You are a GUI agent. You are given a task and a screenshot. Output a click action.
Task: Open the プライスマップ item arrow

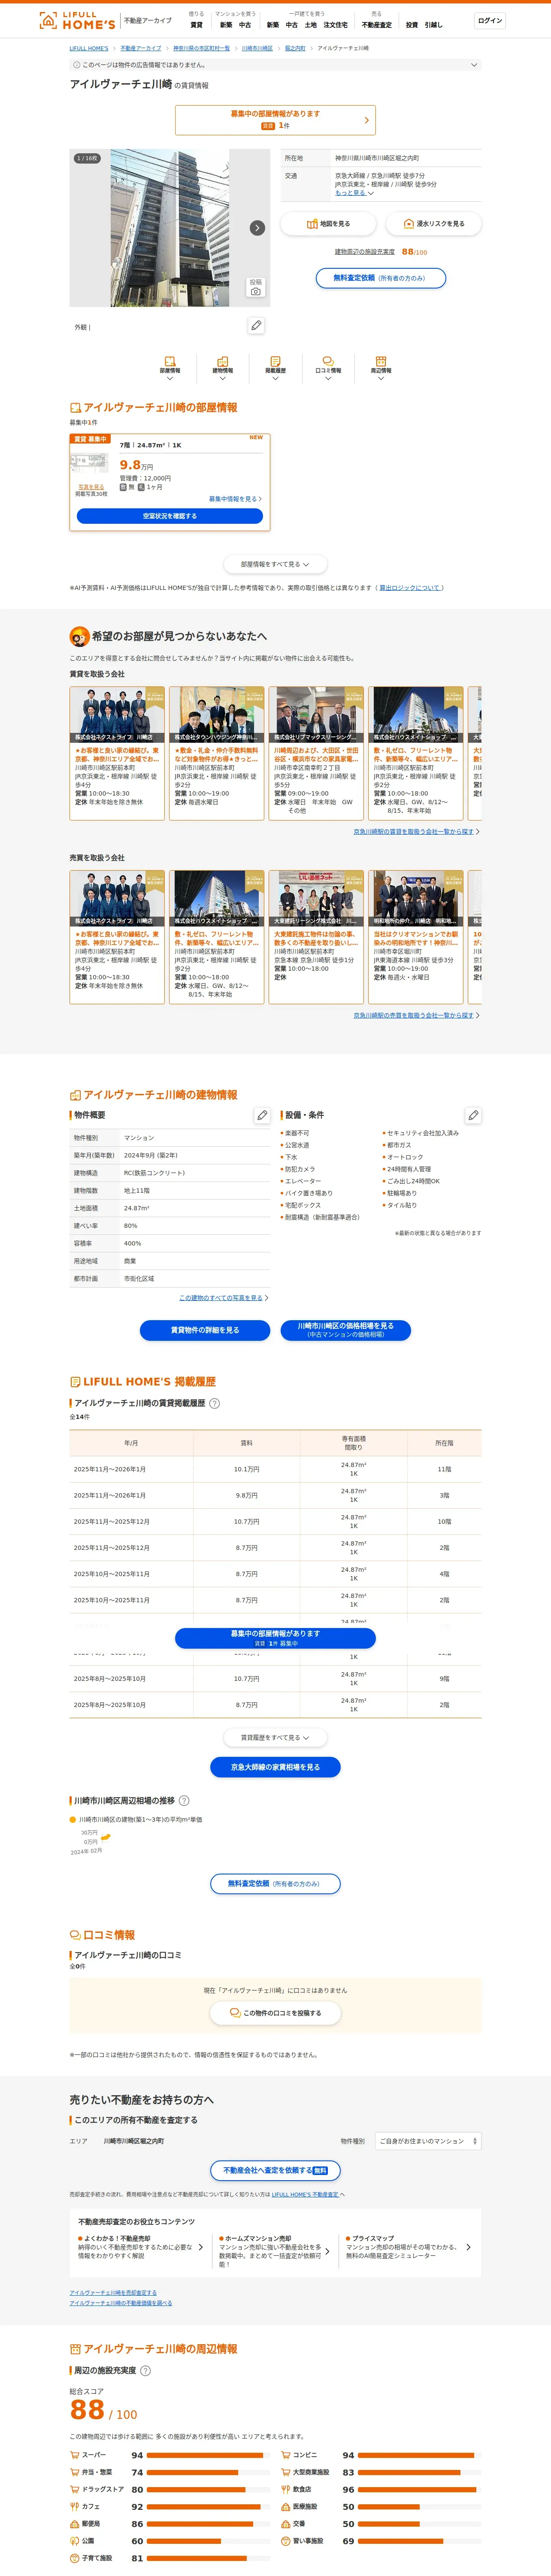[x=468, y=2247]
